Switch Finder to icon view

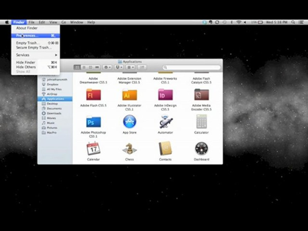click(77, 67)
